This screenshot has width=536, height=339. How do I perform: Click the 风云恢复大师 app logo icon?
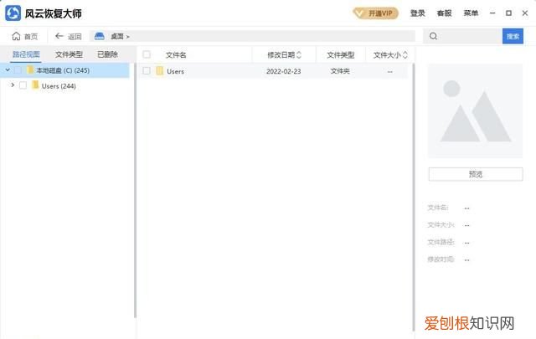(x=13, y=13)
